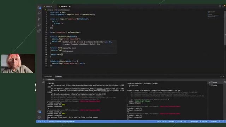
Task: Collapse the TERMINAL section header chevron
Action: click(46, 80)
